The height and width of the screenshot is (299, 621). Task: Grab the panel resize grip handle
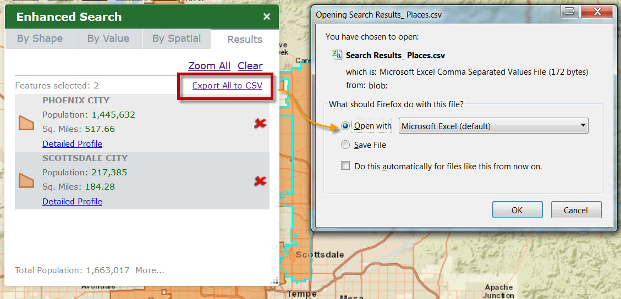click(x=274, y=281)
